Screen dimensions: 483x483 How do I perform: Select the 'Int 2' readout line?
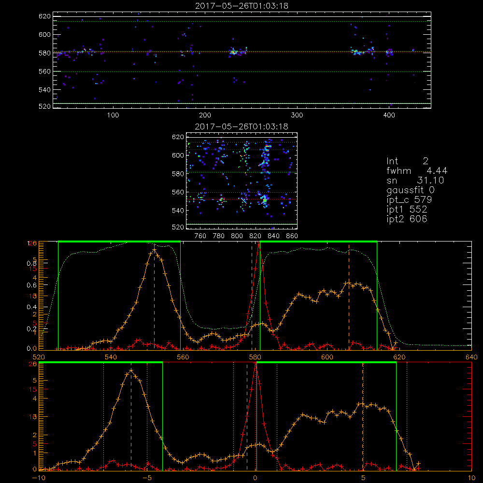coord(407,161)
